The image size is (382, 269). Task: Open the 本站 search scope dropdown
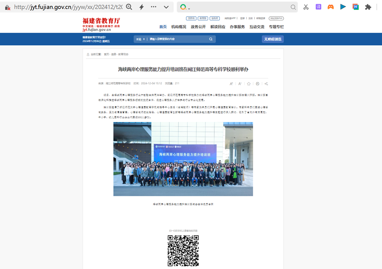pos(140,39)
